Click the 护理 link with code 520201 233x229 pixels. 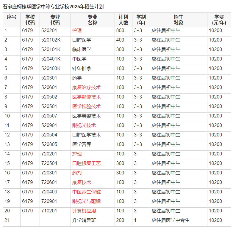[x=77, y=31]
